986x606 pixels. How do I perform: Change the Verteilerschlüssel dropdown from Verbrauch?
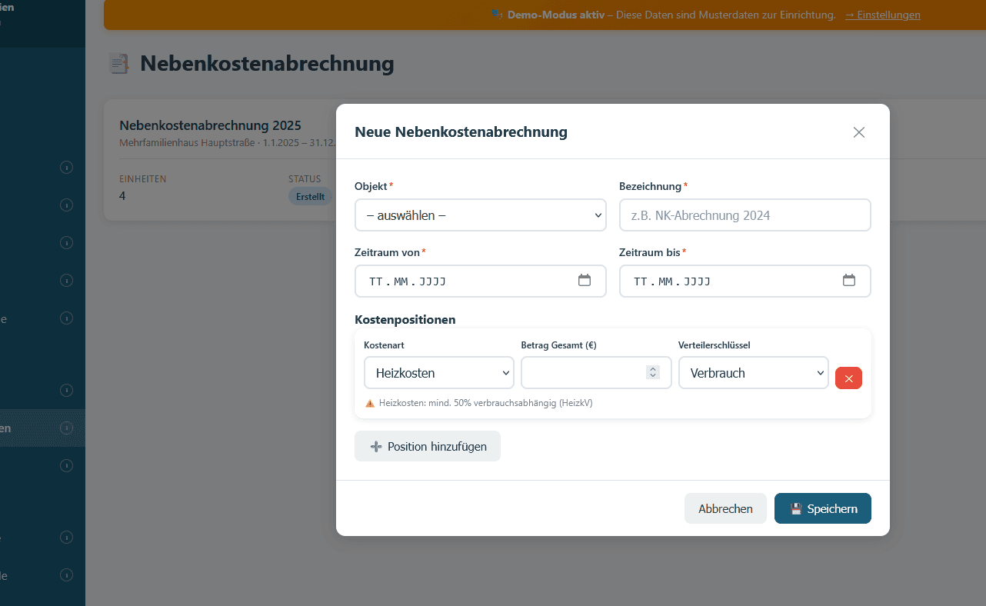click(x=753, y=372)
